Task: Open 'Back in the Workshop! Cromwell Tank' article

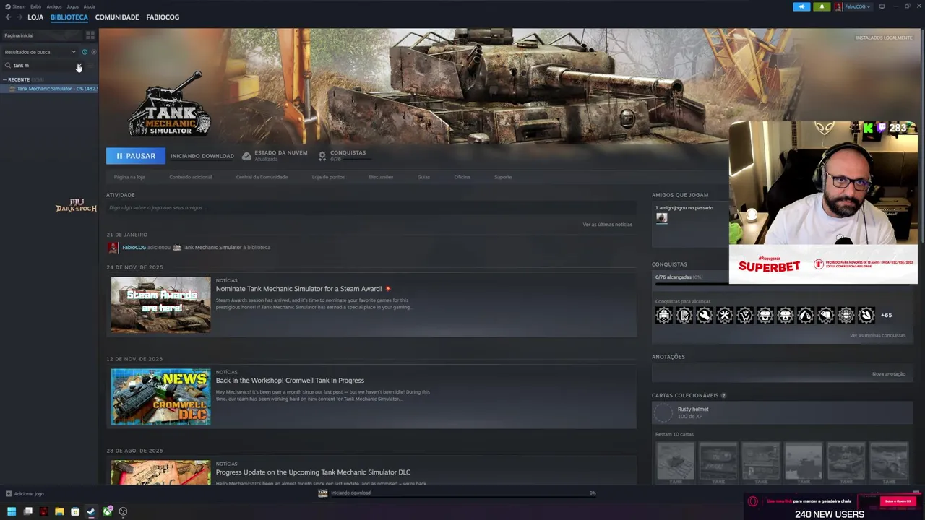Action: tap(290, 381)
